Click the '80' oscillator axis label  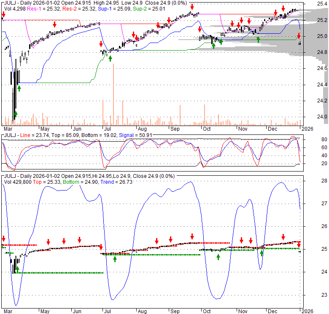[324, 140]
